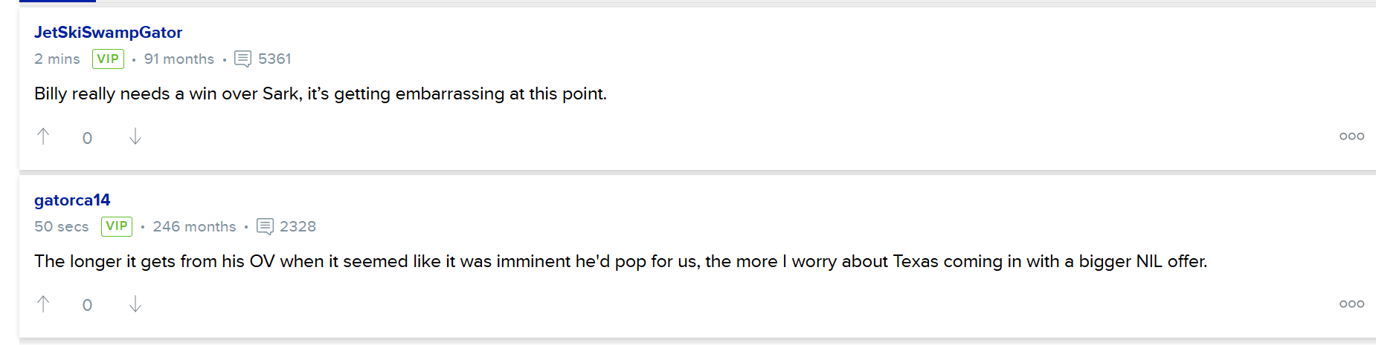
Task: Click the 5361 post count number
Action: [274, 59]
